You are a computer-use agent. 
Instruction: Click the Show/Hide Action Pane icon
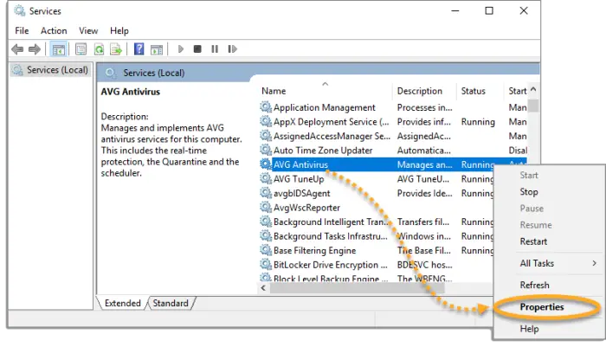tap(157, 49)
